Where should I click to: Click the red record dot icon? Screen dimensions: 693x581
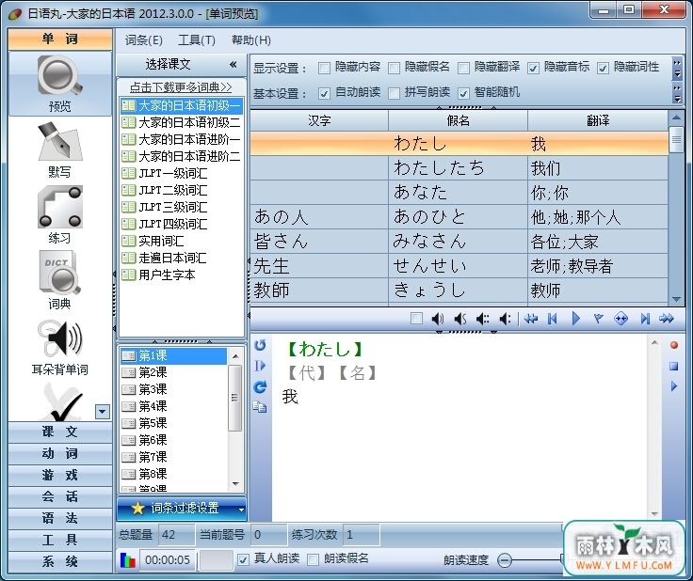point(674,345)
